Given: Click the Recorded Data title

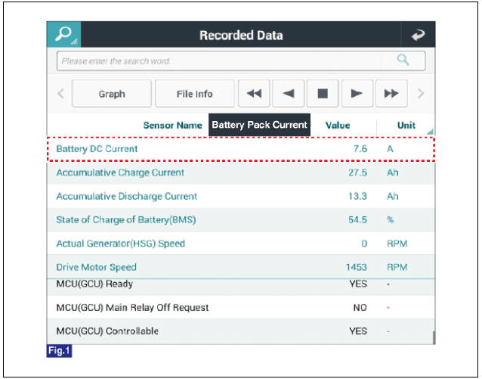Looking at the screenshot, I should [241, 35].
